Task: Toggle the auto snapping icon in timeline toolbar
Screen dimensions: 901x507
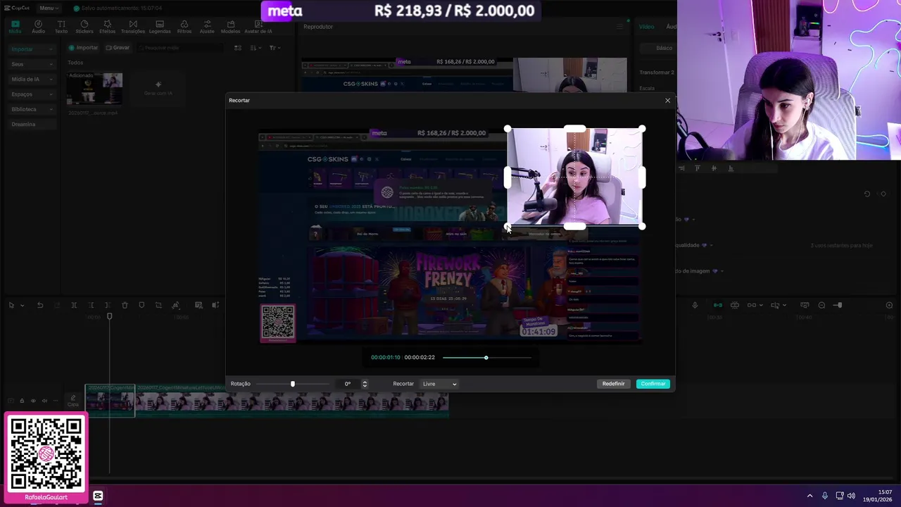Action: [x=735, y=306]
